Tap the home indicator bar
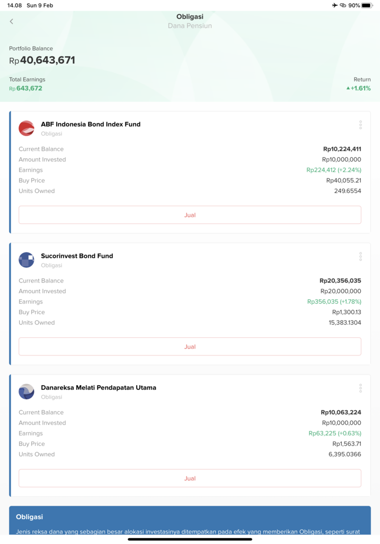 190,539
